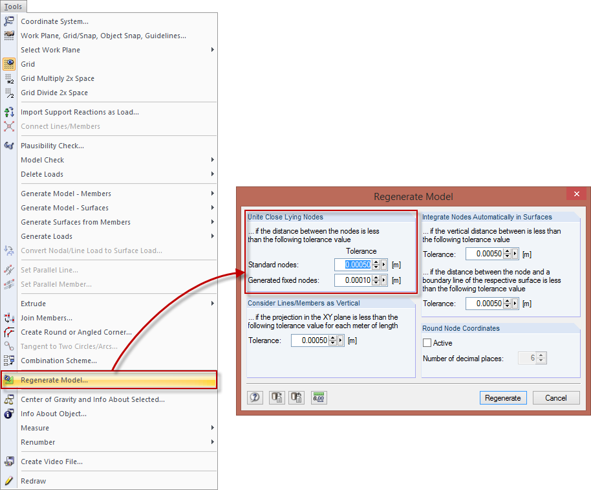This screenshot has height=490, width=591.
Task: Open Consider Lines/Members Vertical tolerance value list arrow
Action: click(x=340, y=340)
